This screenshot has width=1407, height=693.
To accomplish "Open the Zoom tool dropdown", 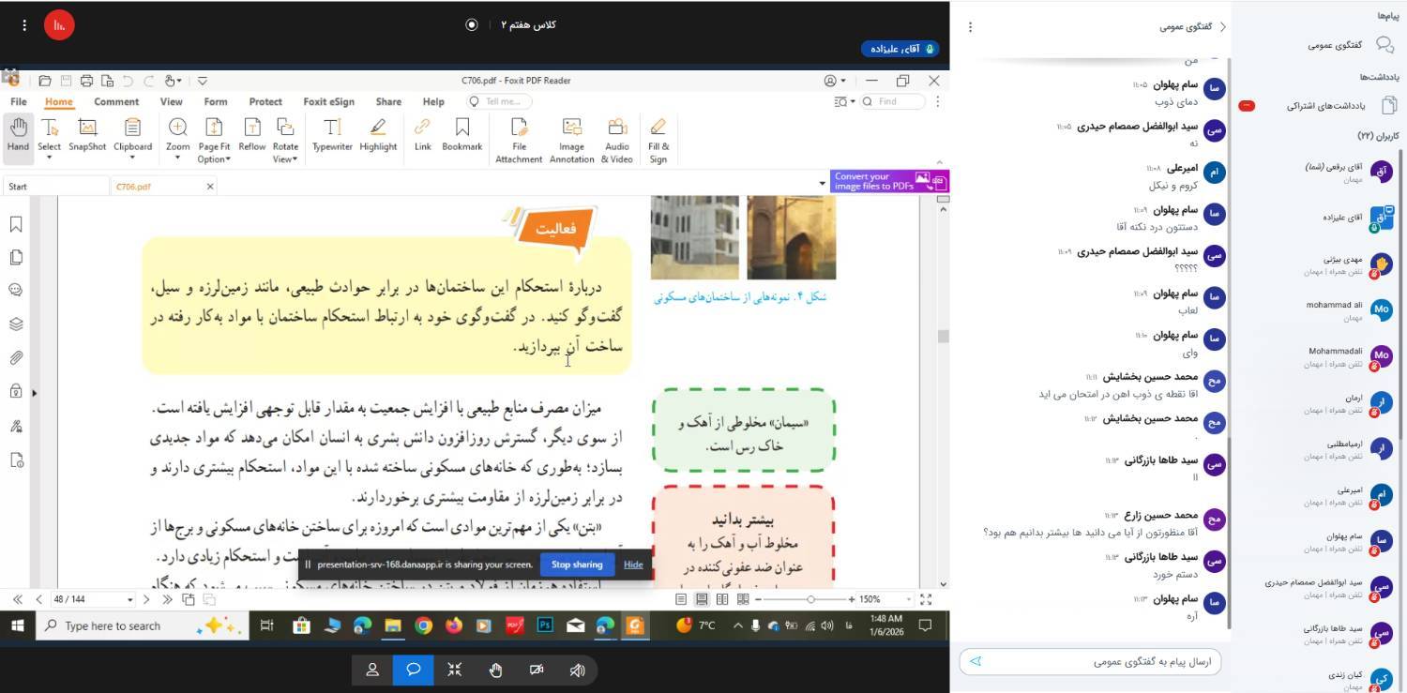I will pos(177,158).
